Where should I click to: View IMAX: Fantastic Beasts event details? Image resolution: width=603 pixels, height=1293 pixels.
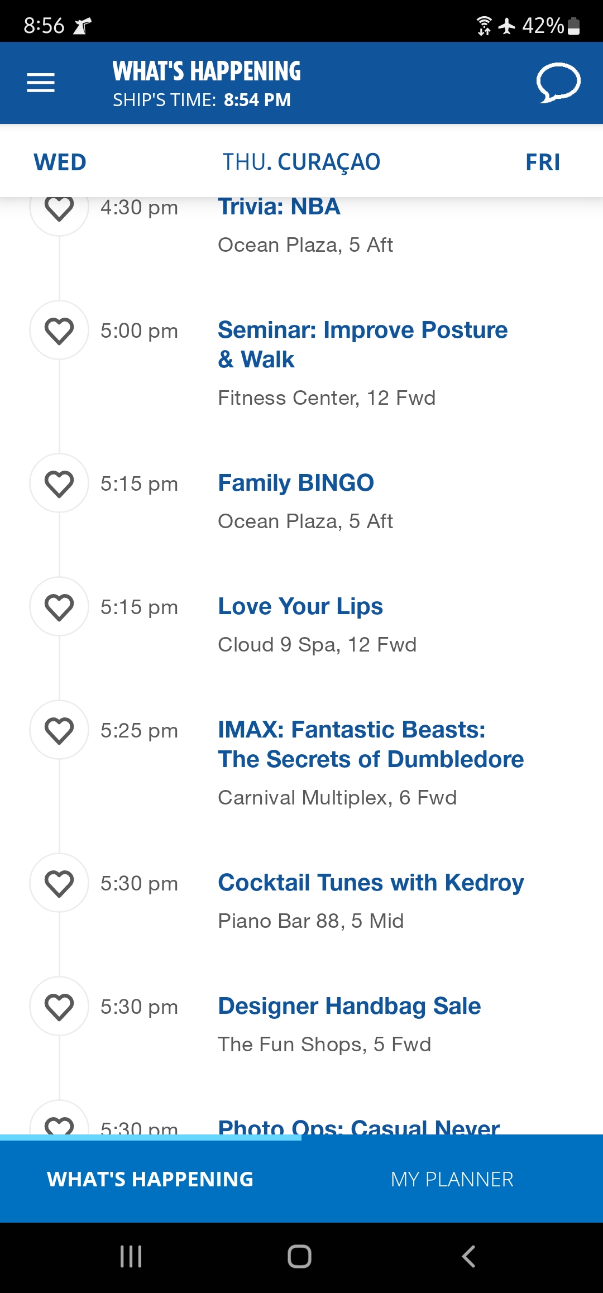click(371, 744)
